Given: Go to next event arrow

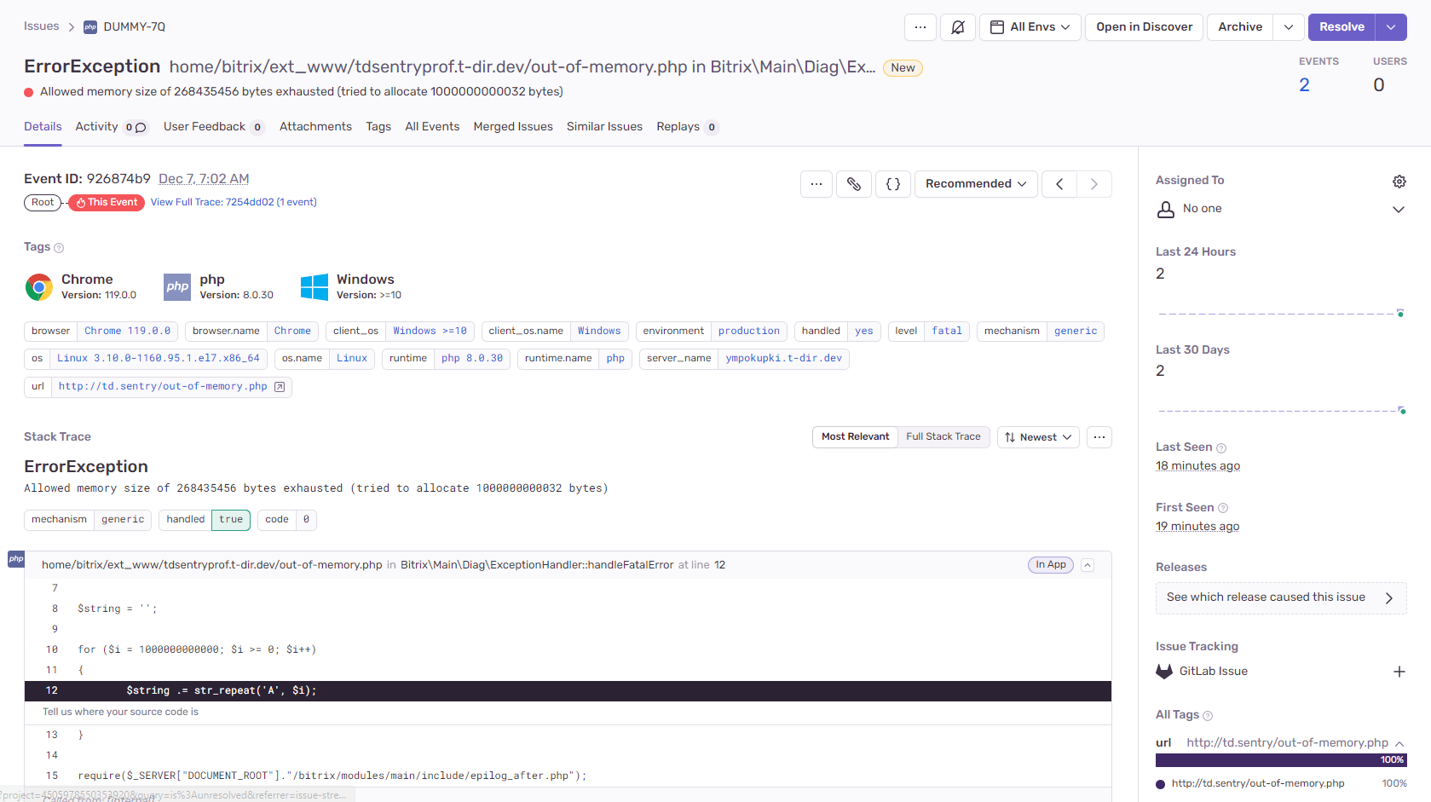Looking at the screenshot, I should click(x=1094, y=184).
